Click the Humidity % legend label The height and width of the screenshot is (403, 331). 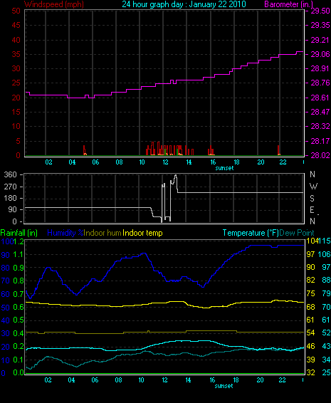coord(65,233)
